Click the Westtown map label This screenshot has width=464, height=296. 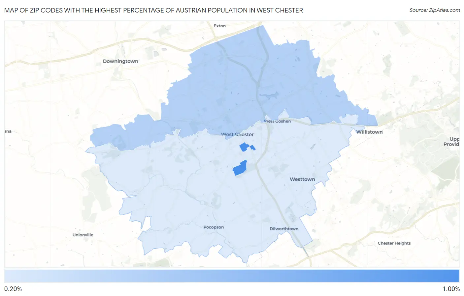click(302, 179)
